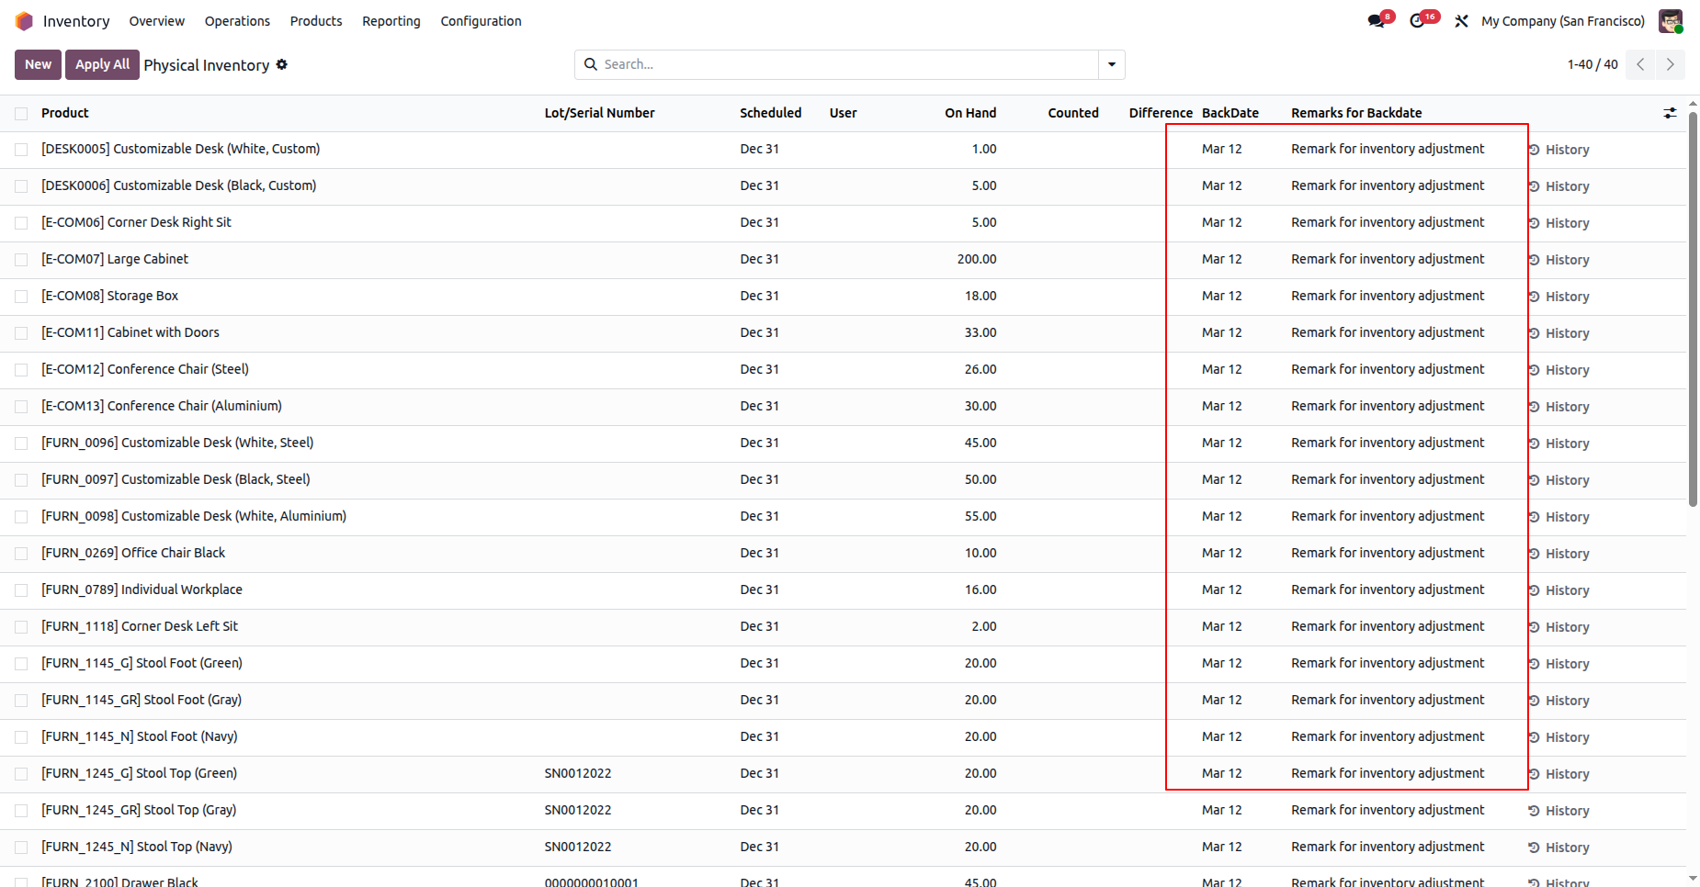Select the Office Chair Black row checkbox

pos(21,554)
